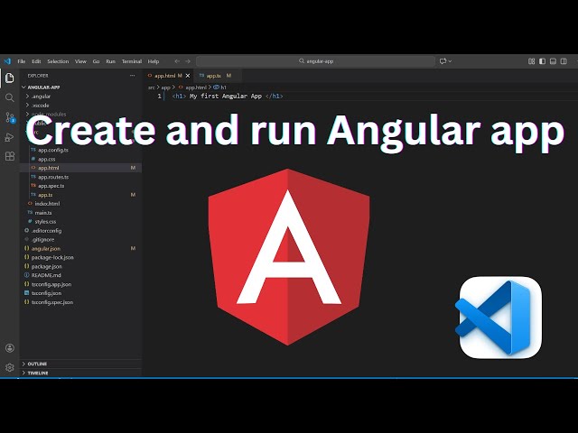Open the Accounts menu icon
Screen dimensions: 578x433
[x=10, y=348]
